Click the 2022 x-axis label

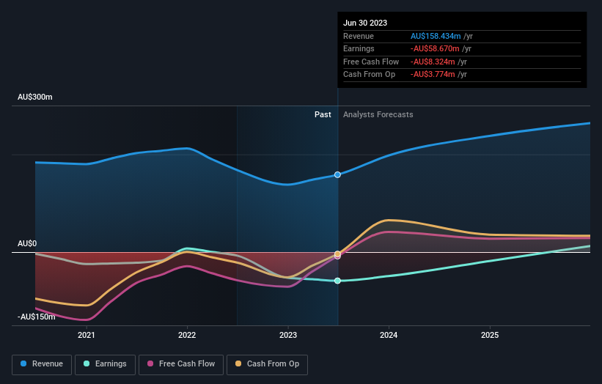(x=187, y=336)
